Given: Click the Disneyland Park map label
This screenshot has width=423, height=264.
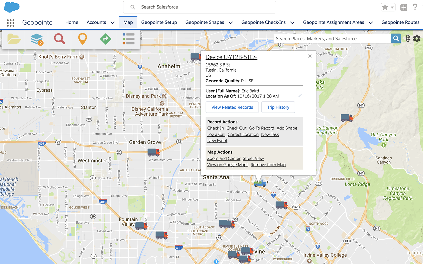Looking at the screenshot, I should (143, 96).
